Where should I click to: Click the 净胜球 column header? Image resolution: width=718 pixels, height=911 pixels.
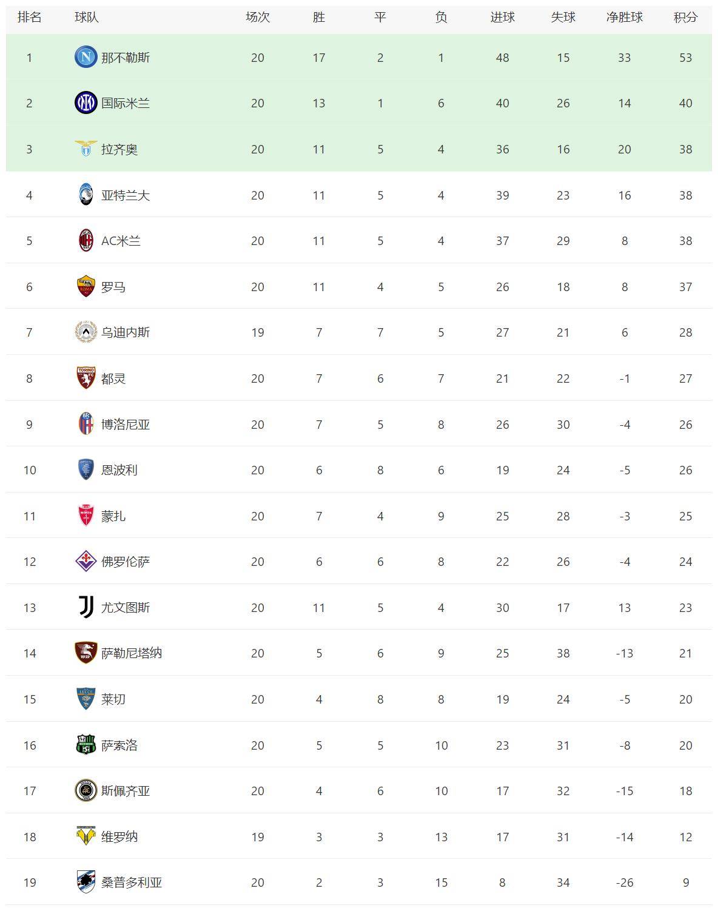coord(624,17)
